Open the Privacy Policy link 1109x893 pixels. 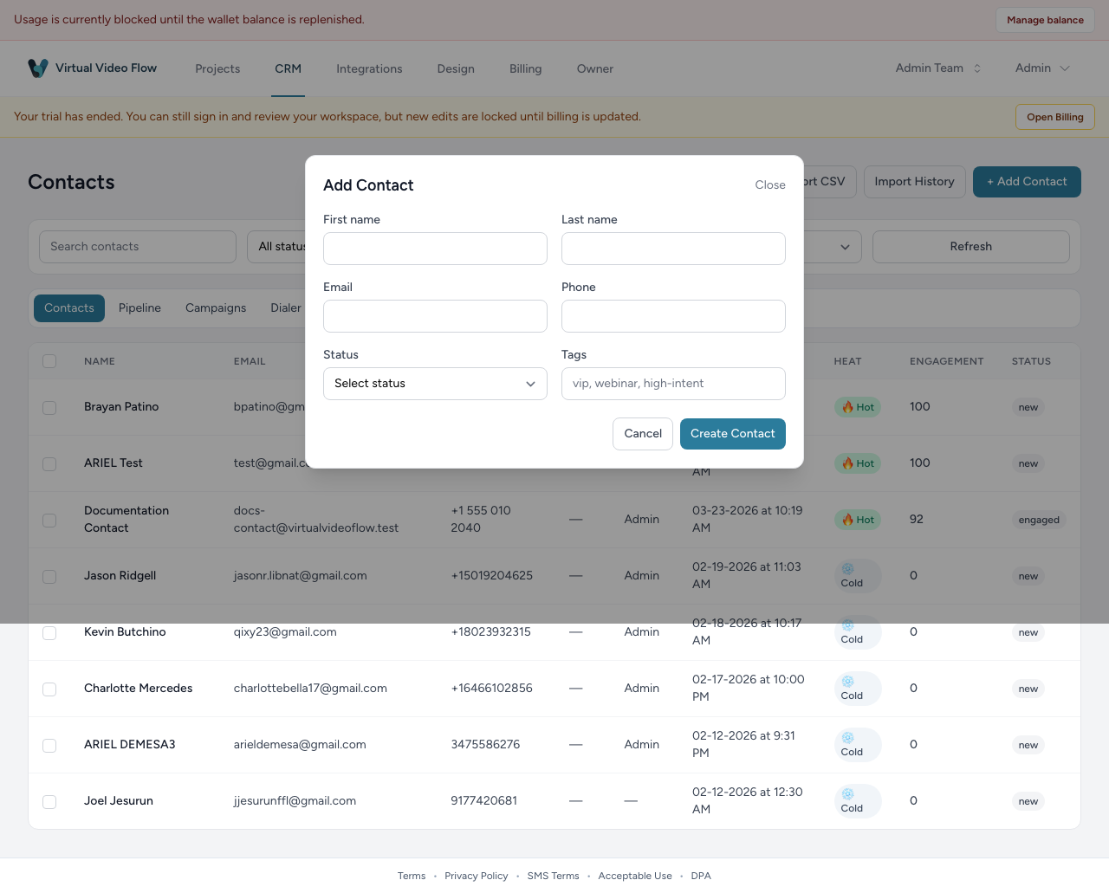pyautogui.click(x=477, y=876)
